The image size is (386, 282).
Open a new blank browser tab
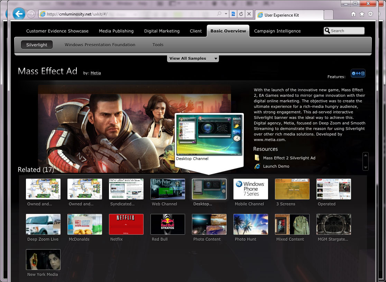(x=328, y=15)
